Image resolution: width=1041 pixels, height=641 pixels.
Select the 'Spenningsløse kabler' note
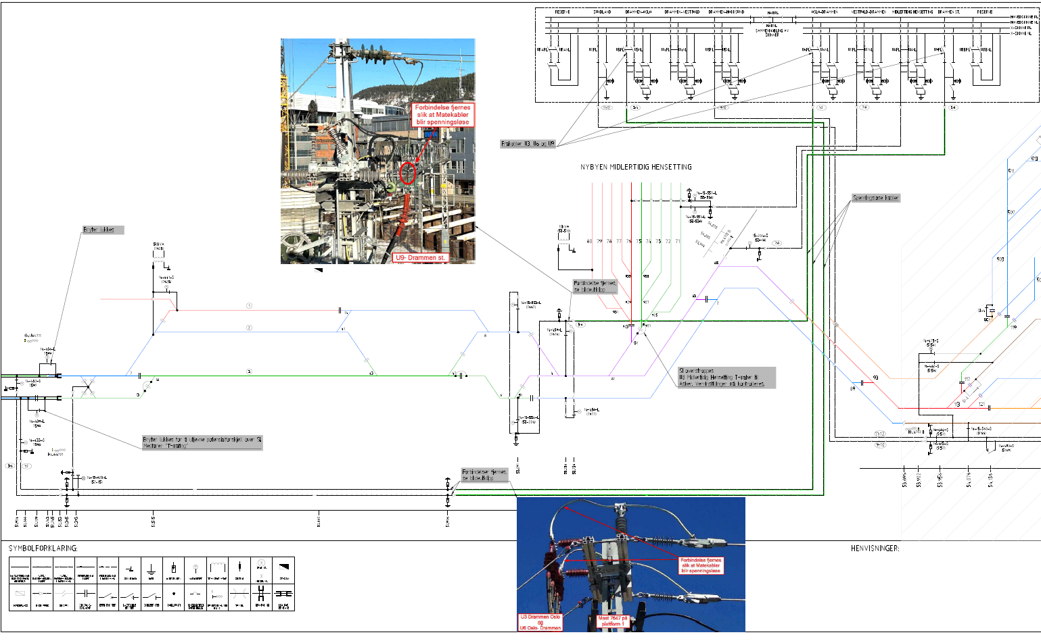(876, 198)
